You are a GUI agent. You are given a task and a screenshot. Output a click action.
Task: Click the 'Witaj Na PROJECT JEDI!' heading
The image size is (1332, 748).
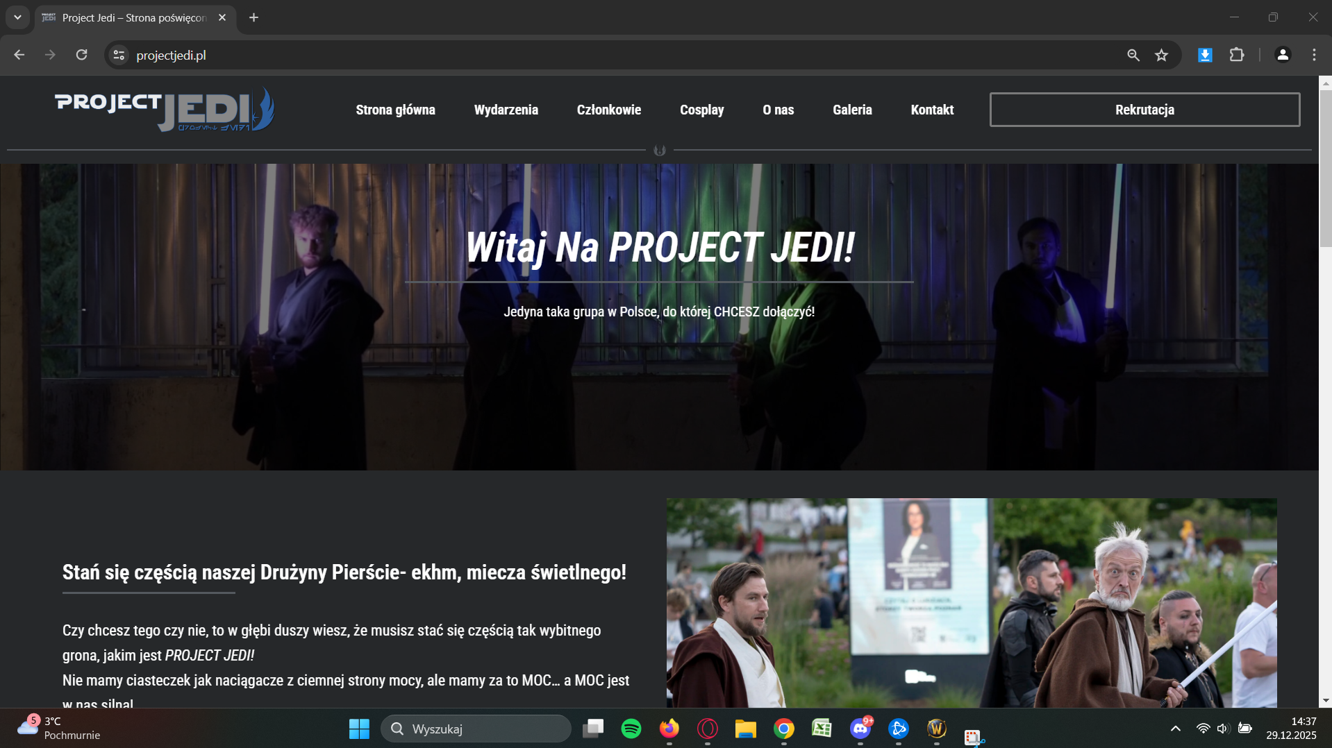tap(659, 247)
